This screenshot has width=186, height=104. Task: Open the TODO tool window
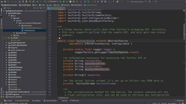click(8, 101)
